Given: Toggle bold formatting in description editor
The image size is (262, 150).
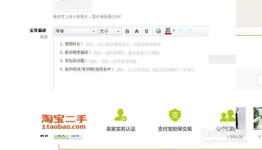Looking at the screenshot, I should pyautogui.click(x=127, y=31).
